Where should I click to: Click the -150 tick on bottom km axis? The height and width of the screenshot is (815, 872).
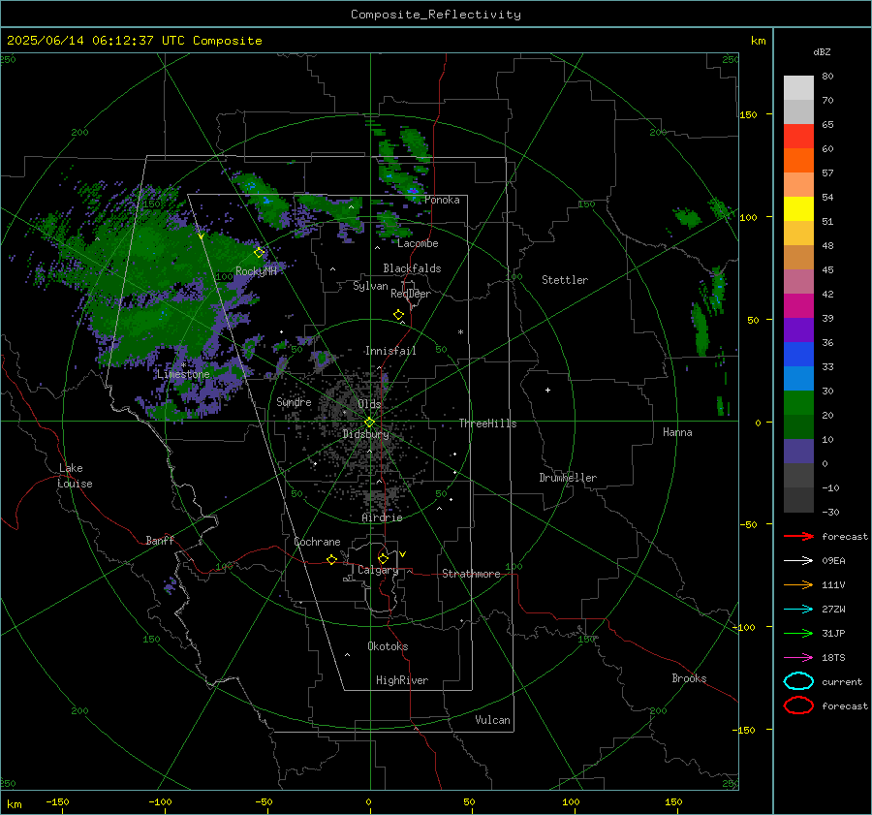click(57, 801)
